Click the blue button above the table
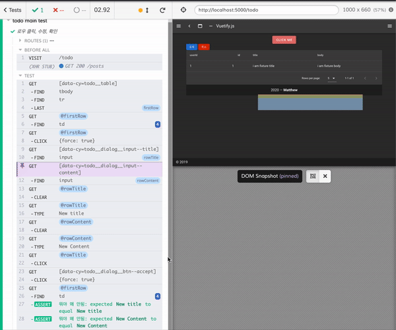The width and height of the screenshot is (396, 330). tap(191, 47)
